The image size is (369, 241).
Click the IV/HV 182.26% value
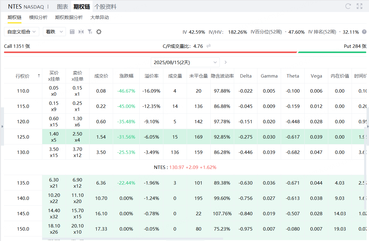(238, 32)
